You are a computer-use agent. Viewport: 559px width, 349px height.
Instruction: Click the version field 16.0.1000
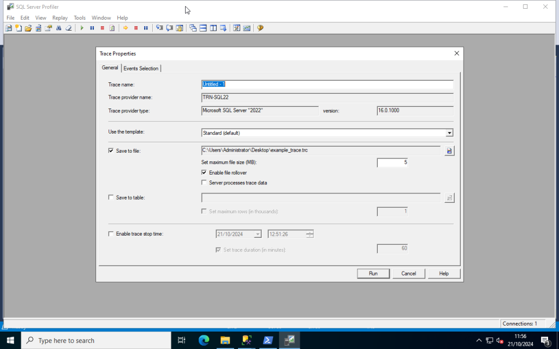click(415, 111)
